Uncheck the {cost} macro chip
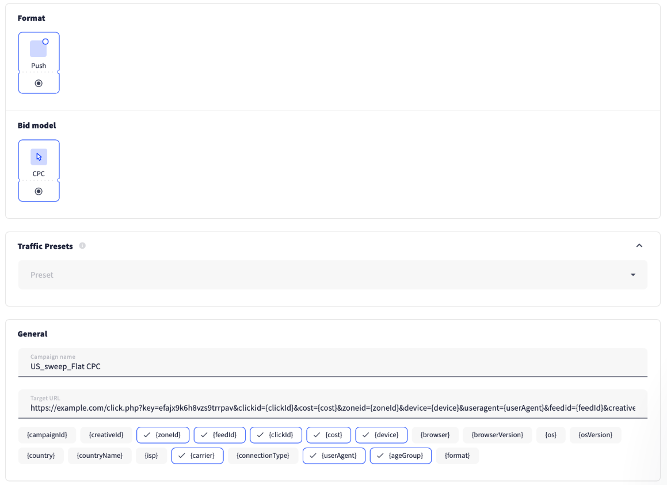The image size is (667, 485). [329, 435]
